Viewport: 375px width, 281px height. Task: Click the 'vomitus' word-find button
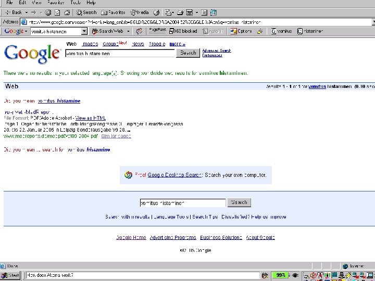281,31
